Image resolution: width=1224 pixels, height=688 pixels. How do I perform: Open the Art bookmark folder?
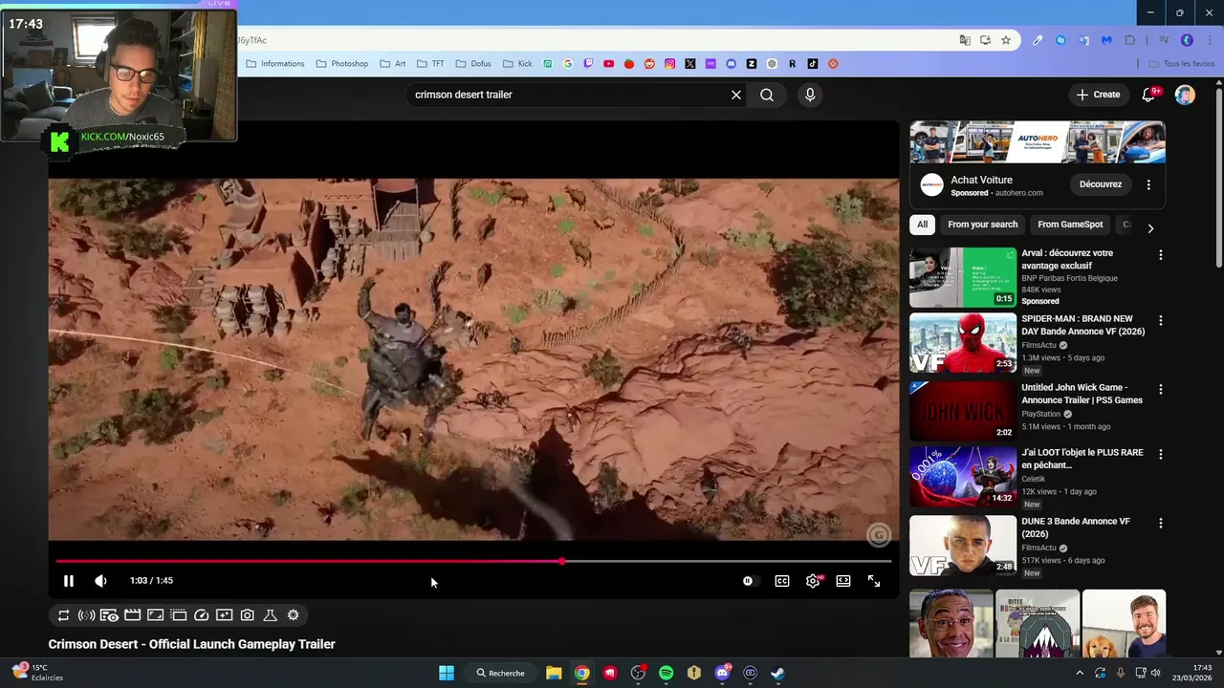coord(392,64)
